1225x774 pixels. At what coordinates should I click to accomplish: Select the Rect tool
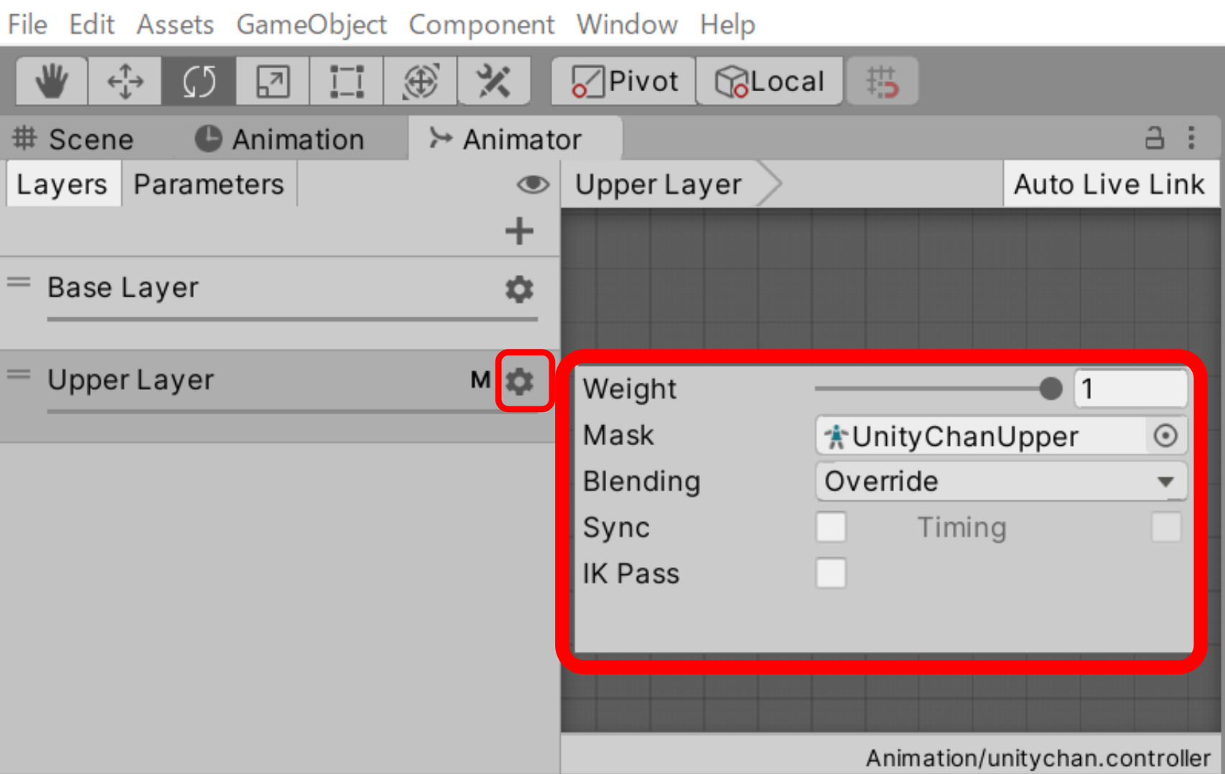pos(347,81)
